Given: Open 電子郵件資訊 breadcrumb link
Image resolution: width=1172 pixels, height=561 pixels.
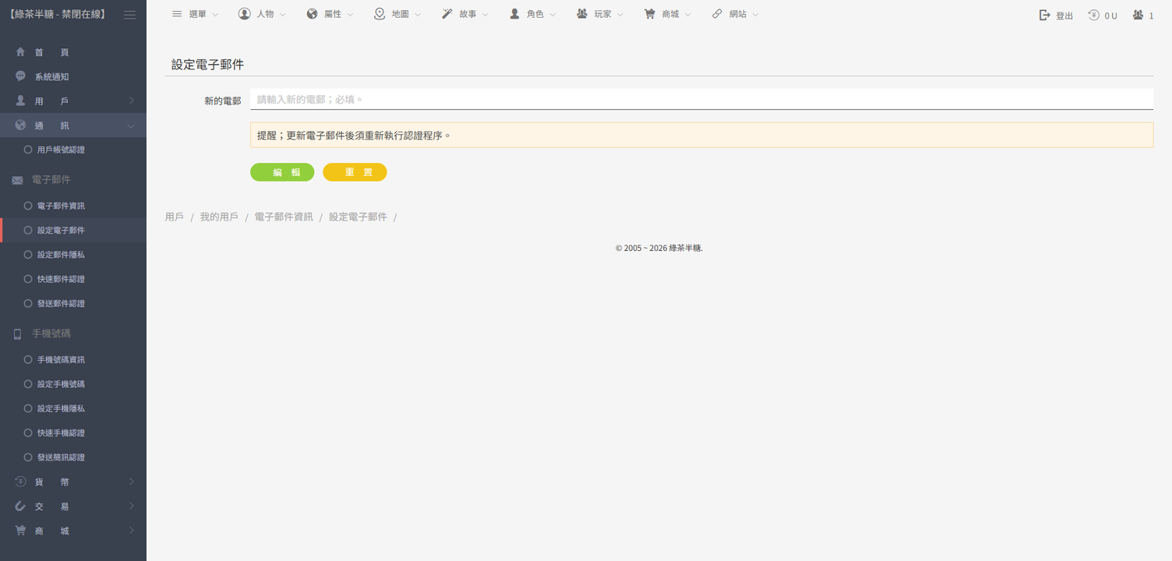Looking at the screenshot, I should pyautogui.click(x=284, y=217).
